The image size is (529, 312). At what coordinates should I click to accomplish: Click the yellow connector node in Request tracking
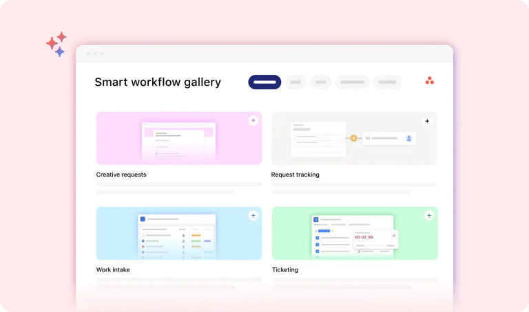point(353,138)
